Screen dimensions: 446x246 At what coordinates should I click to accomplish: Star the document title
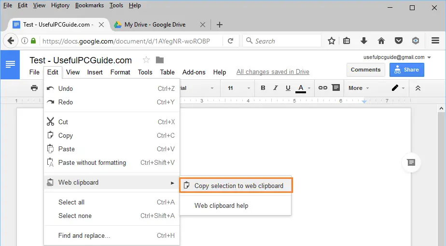(146, 60)
